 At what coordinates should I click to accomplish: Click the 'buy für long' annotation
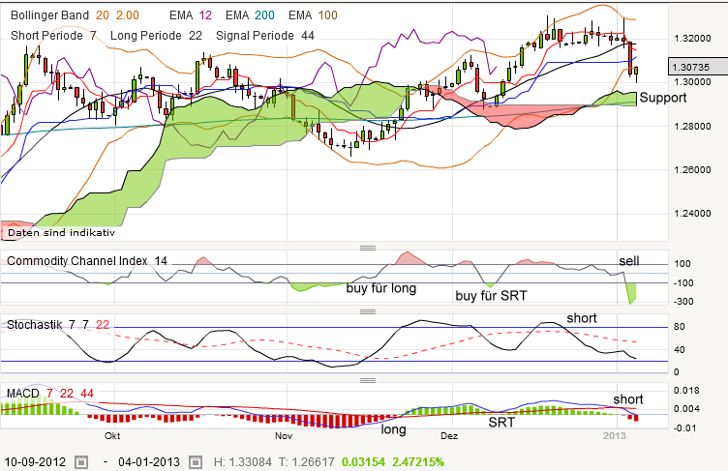[381, 288]
